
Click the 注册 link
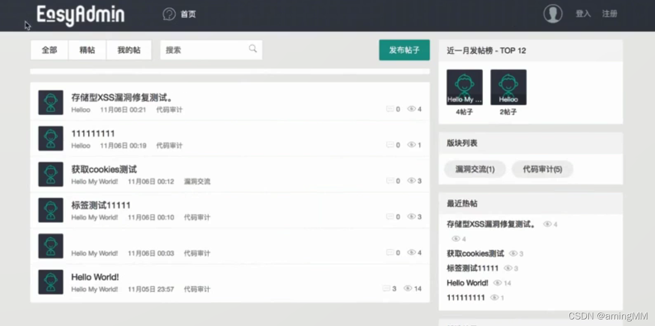coord(609,14)
